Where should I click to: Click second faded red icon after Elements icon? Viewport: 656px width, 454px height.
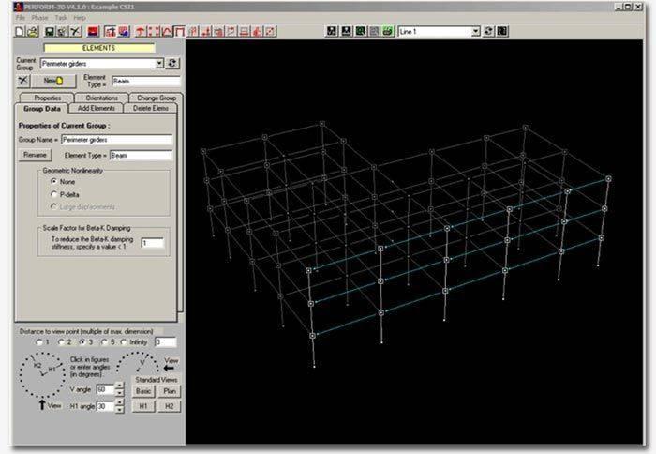[x=205, y=31]
